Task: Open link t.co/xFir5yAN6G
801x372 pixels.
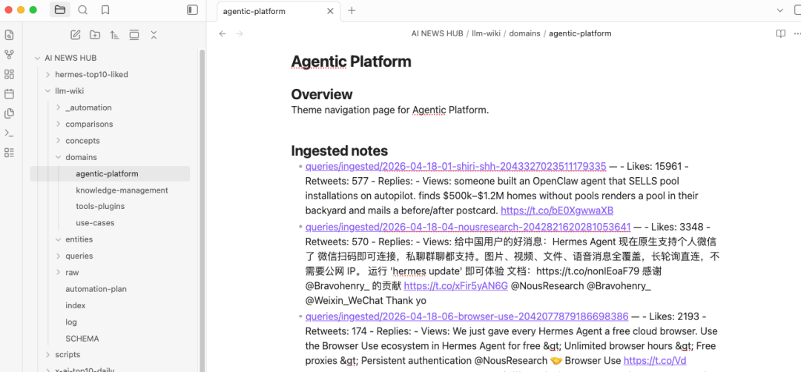Action: point(455,286)
